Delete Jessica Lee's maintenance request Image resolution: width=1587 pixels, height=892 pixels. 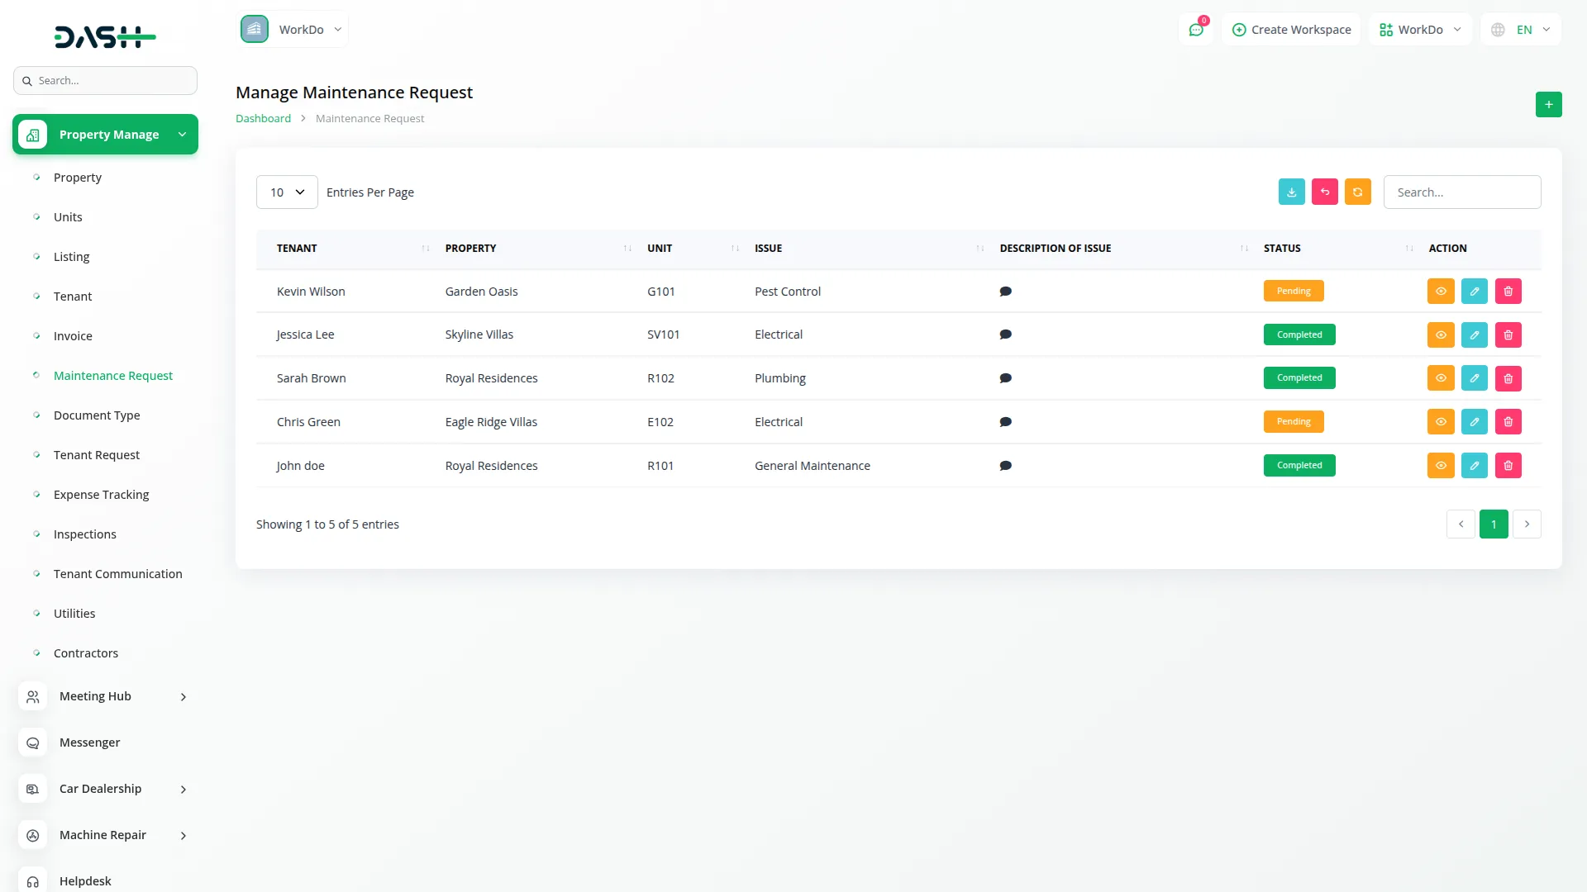pyautogui.click(x=1508, y=334)
